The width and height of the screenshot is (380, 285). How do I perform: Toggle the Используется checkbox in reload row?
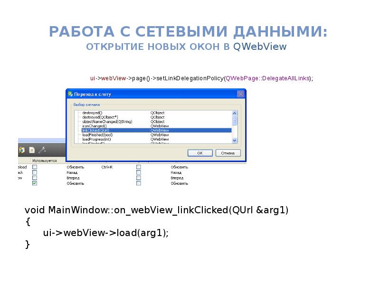point(35,167)
